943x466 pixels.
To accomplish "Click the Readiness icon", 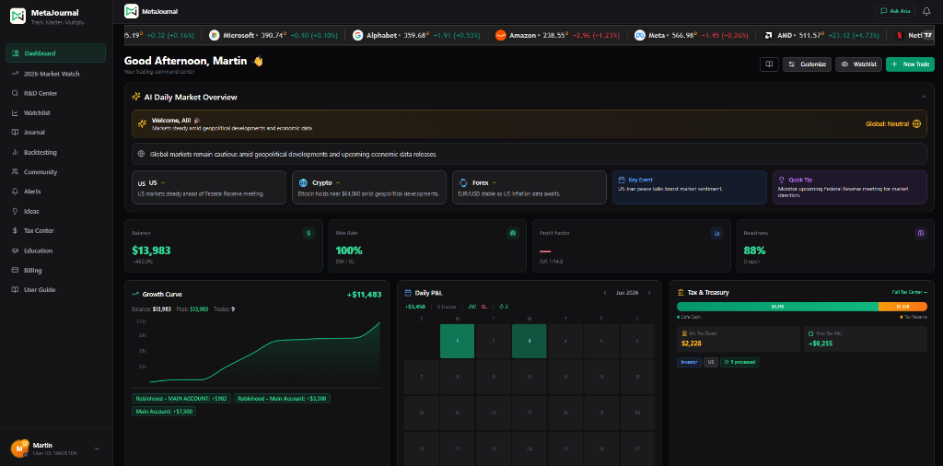I will pyautogui.click(x=920, y=233).
